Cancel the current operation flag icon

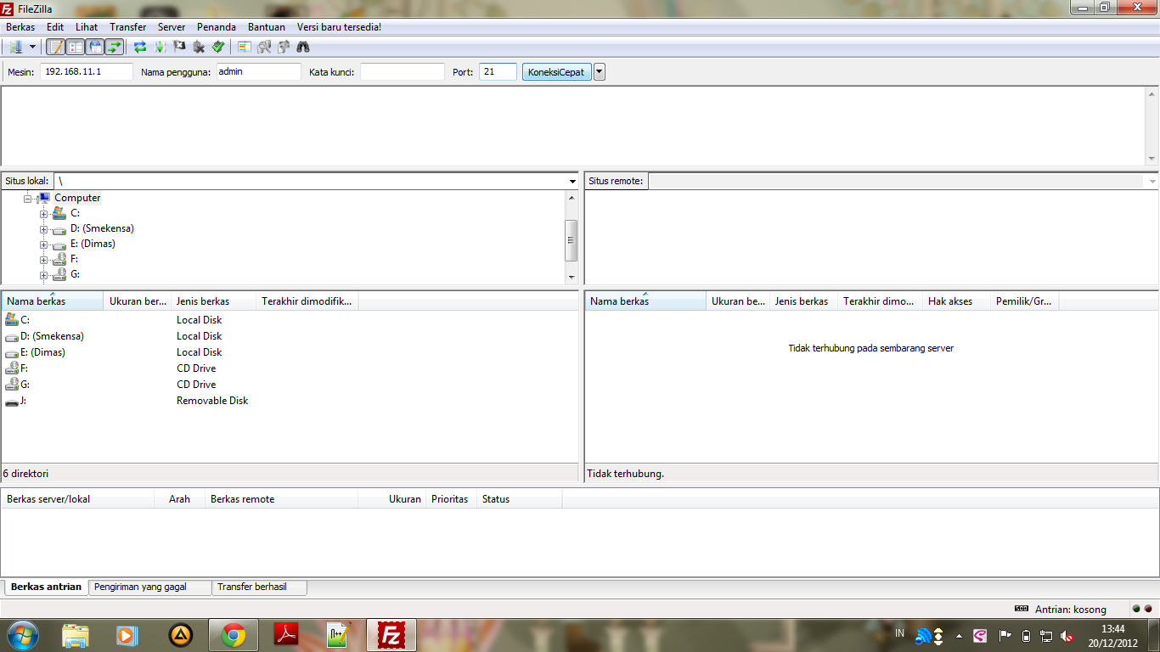[179, 47]
